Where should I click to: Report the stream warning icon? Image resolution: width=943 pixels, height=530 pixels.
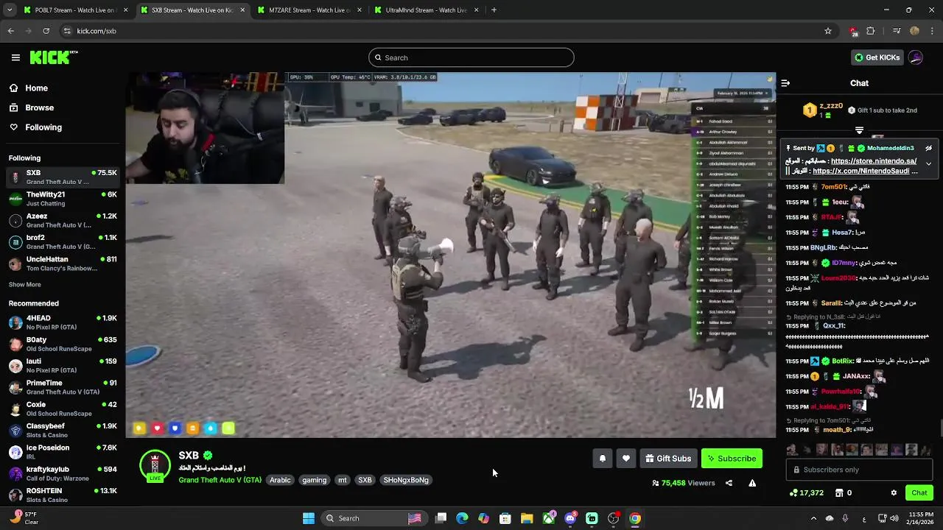752,483
